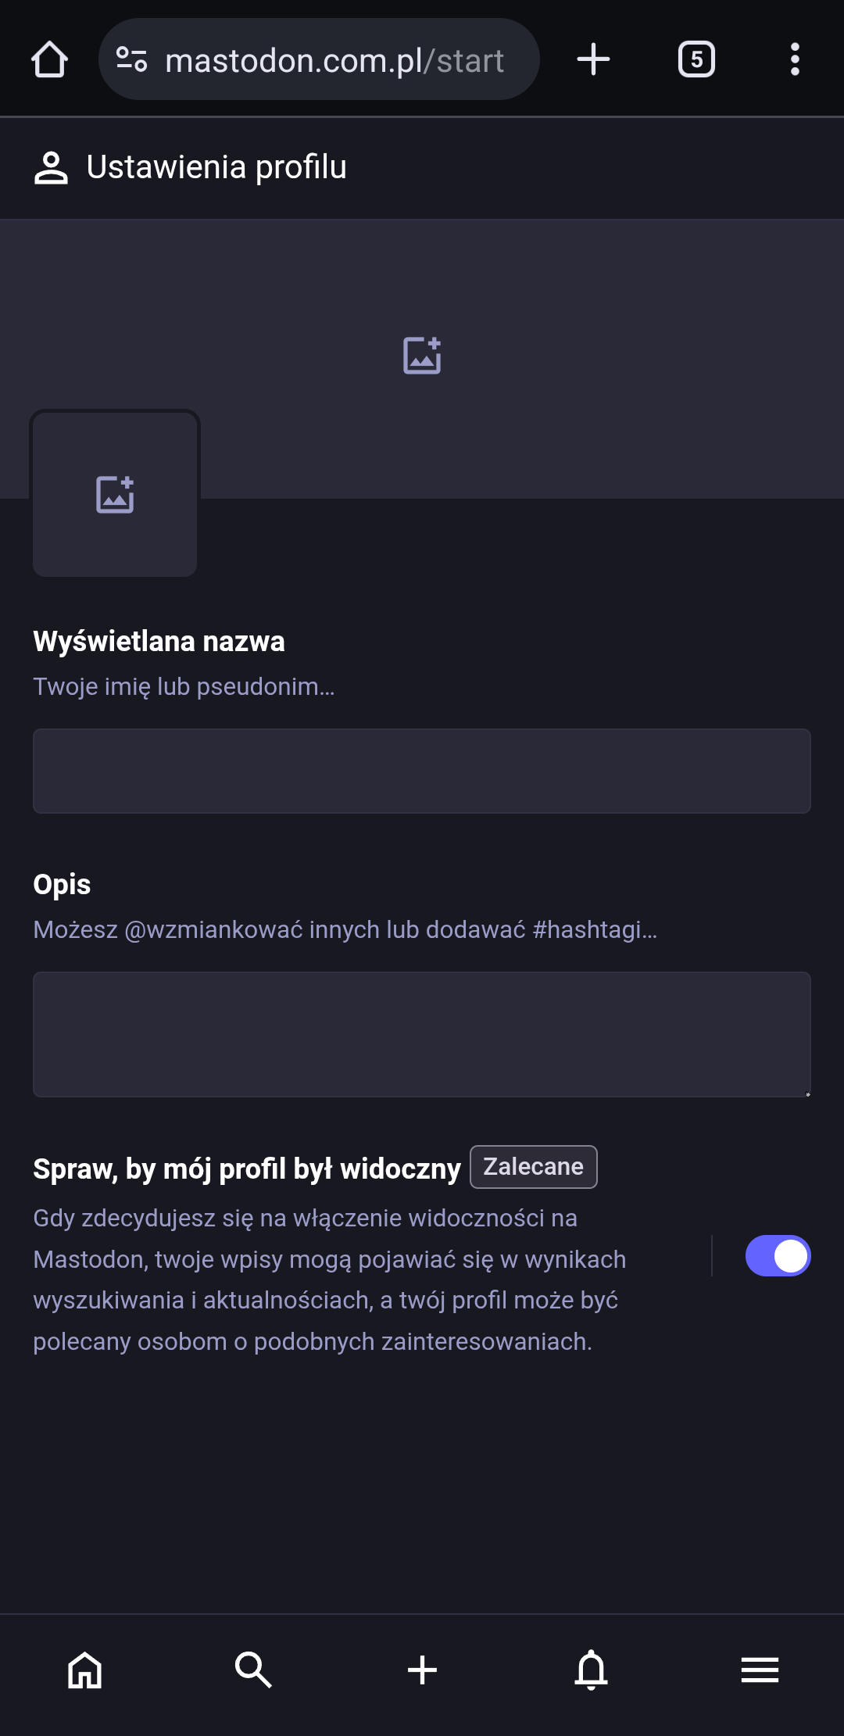This screenshot has height=1736, width=844.
Task: Upload a header banner image
Action: click(x=422, y=356)
